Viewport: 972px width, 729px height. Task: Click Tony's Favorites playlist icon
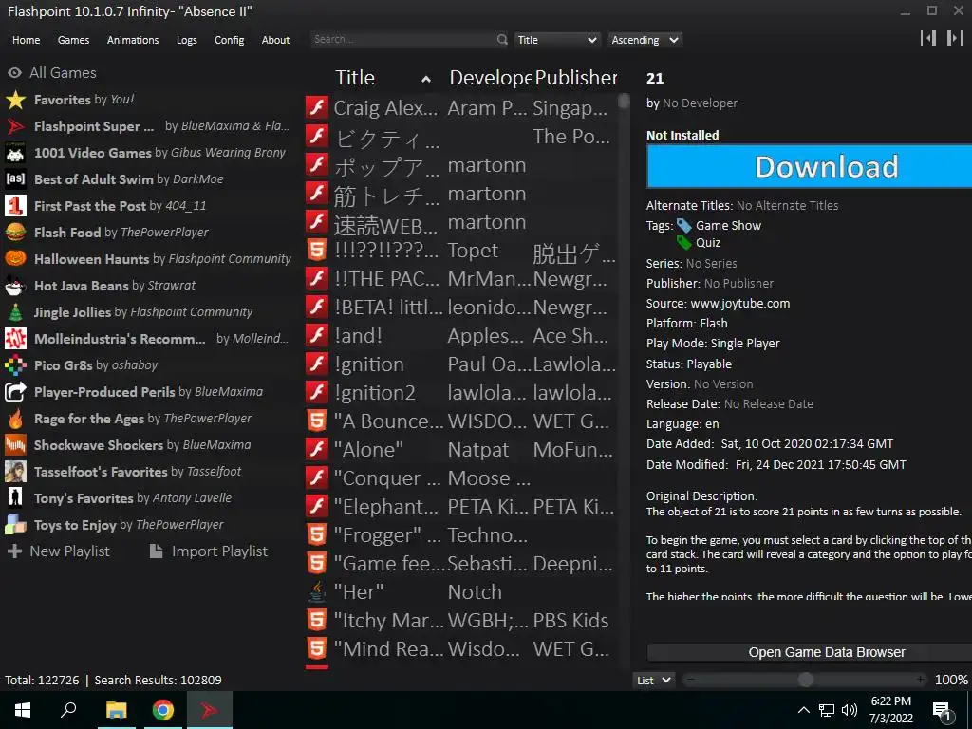click(x=15, y=498)
